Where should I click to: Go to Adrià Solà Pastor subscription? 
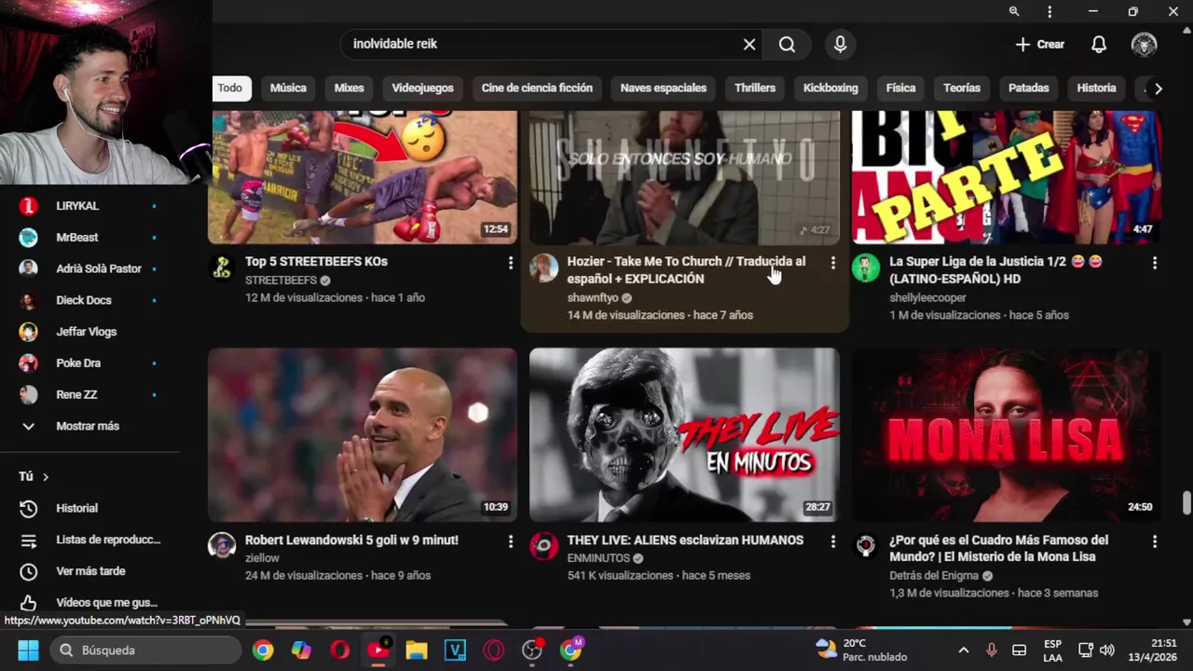tap(89, 268)
